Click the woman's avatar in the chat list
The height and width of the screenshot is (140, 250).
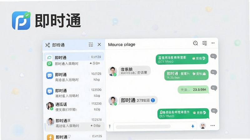(x=50, y=106)
